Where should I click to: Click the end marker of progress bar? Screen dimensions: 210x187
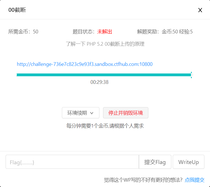coord(191,75)
